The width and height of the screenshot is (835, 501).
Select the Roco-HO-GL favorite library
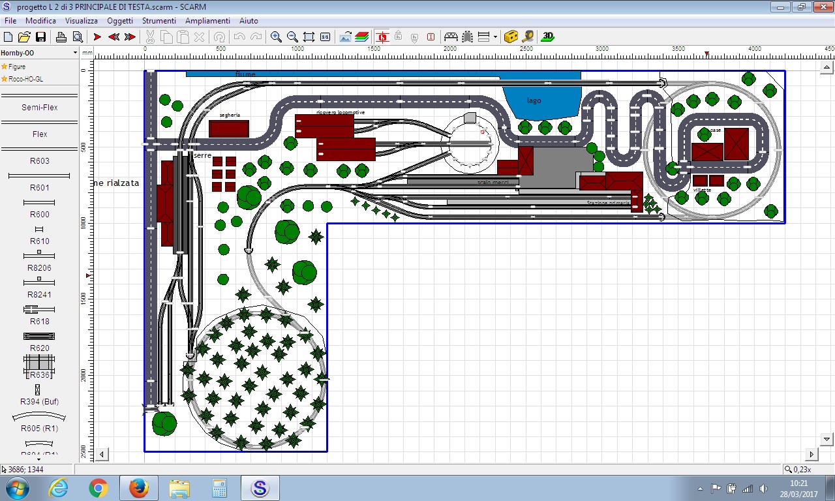pyautogui.click(x=25, y=79)
